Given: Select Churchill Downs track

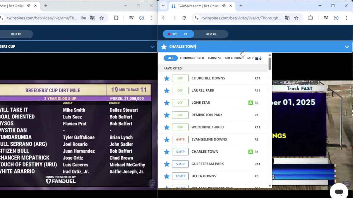Looking at the screenshot, I should pyautogui.click(x=208, y=78).
